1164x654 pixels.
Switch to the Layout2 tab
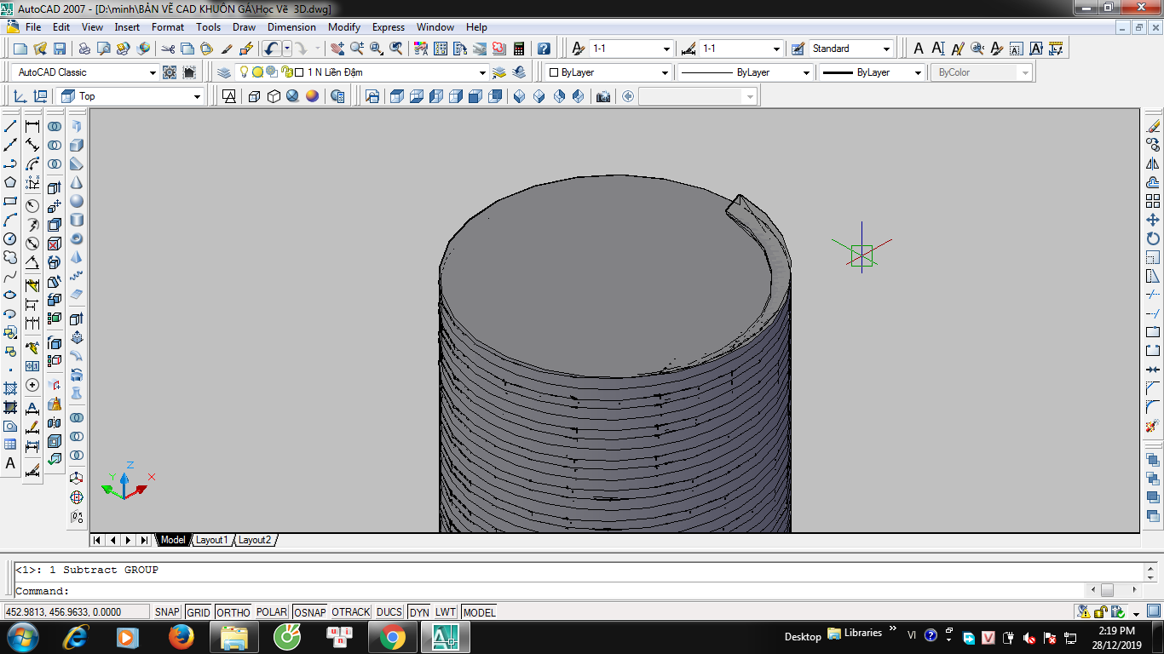(x=254, y=540)
